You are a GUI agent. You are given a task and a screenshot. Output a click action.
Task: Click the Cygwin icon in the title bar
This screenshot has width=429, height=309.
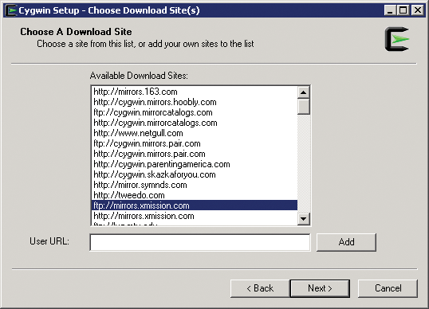coord(12,10)
